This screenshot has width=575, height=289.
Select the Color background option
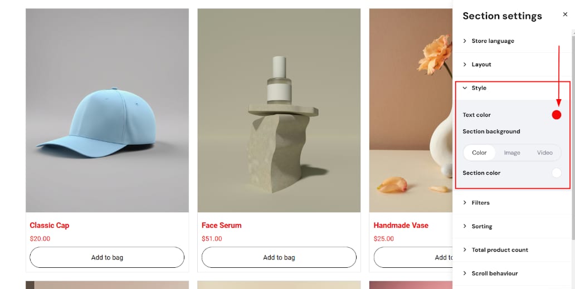479,153
